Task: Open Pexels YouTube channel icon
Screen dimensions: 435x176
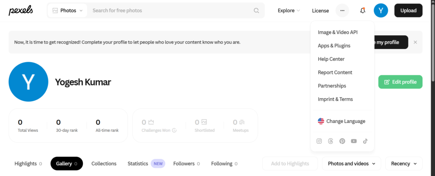Action: click(x=354, y=141)
